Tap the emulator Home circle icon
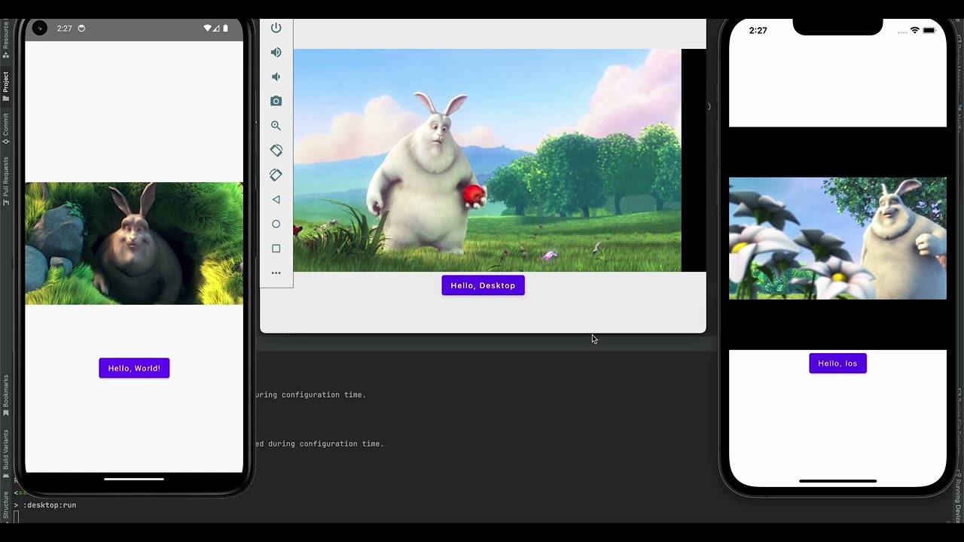The width and height of the screenshot is (964, 542). click(x=276, y=224)
